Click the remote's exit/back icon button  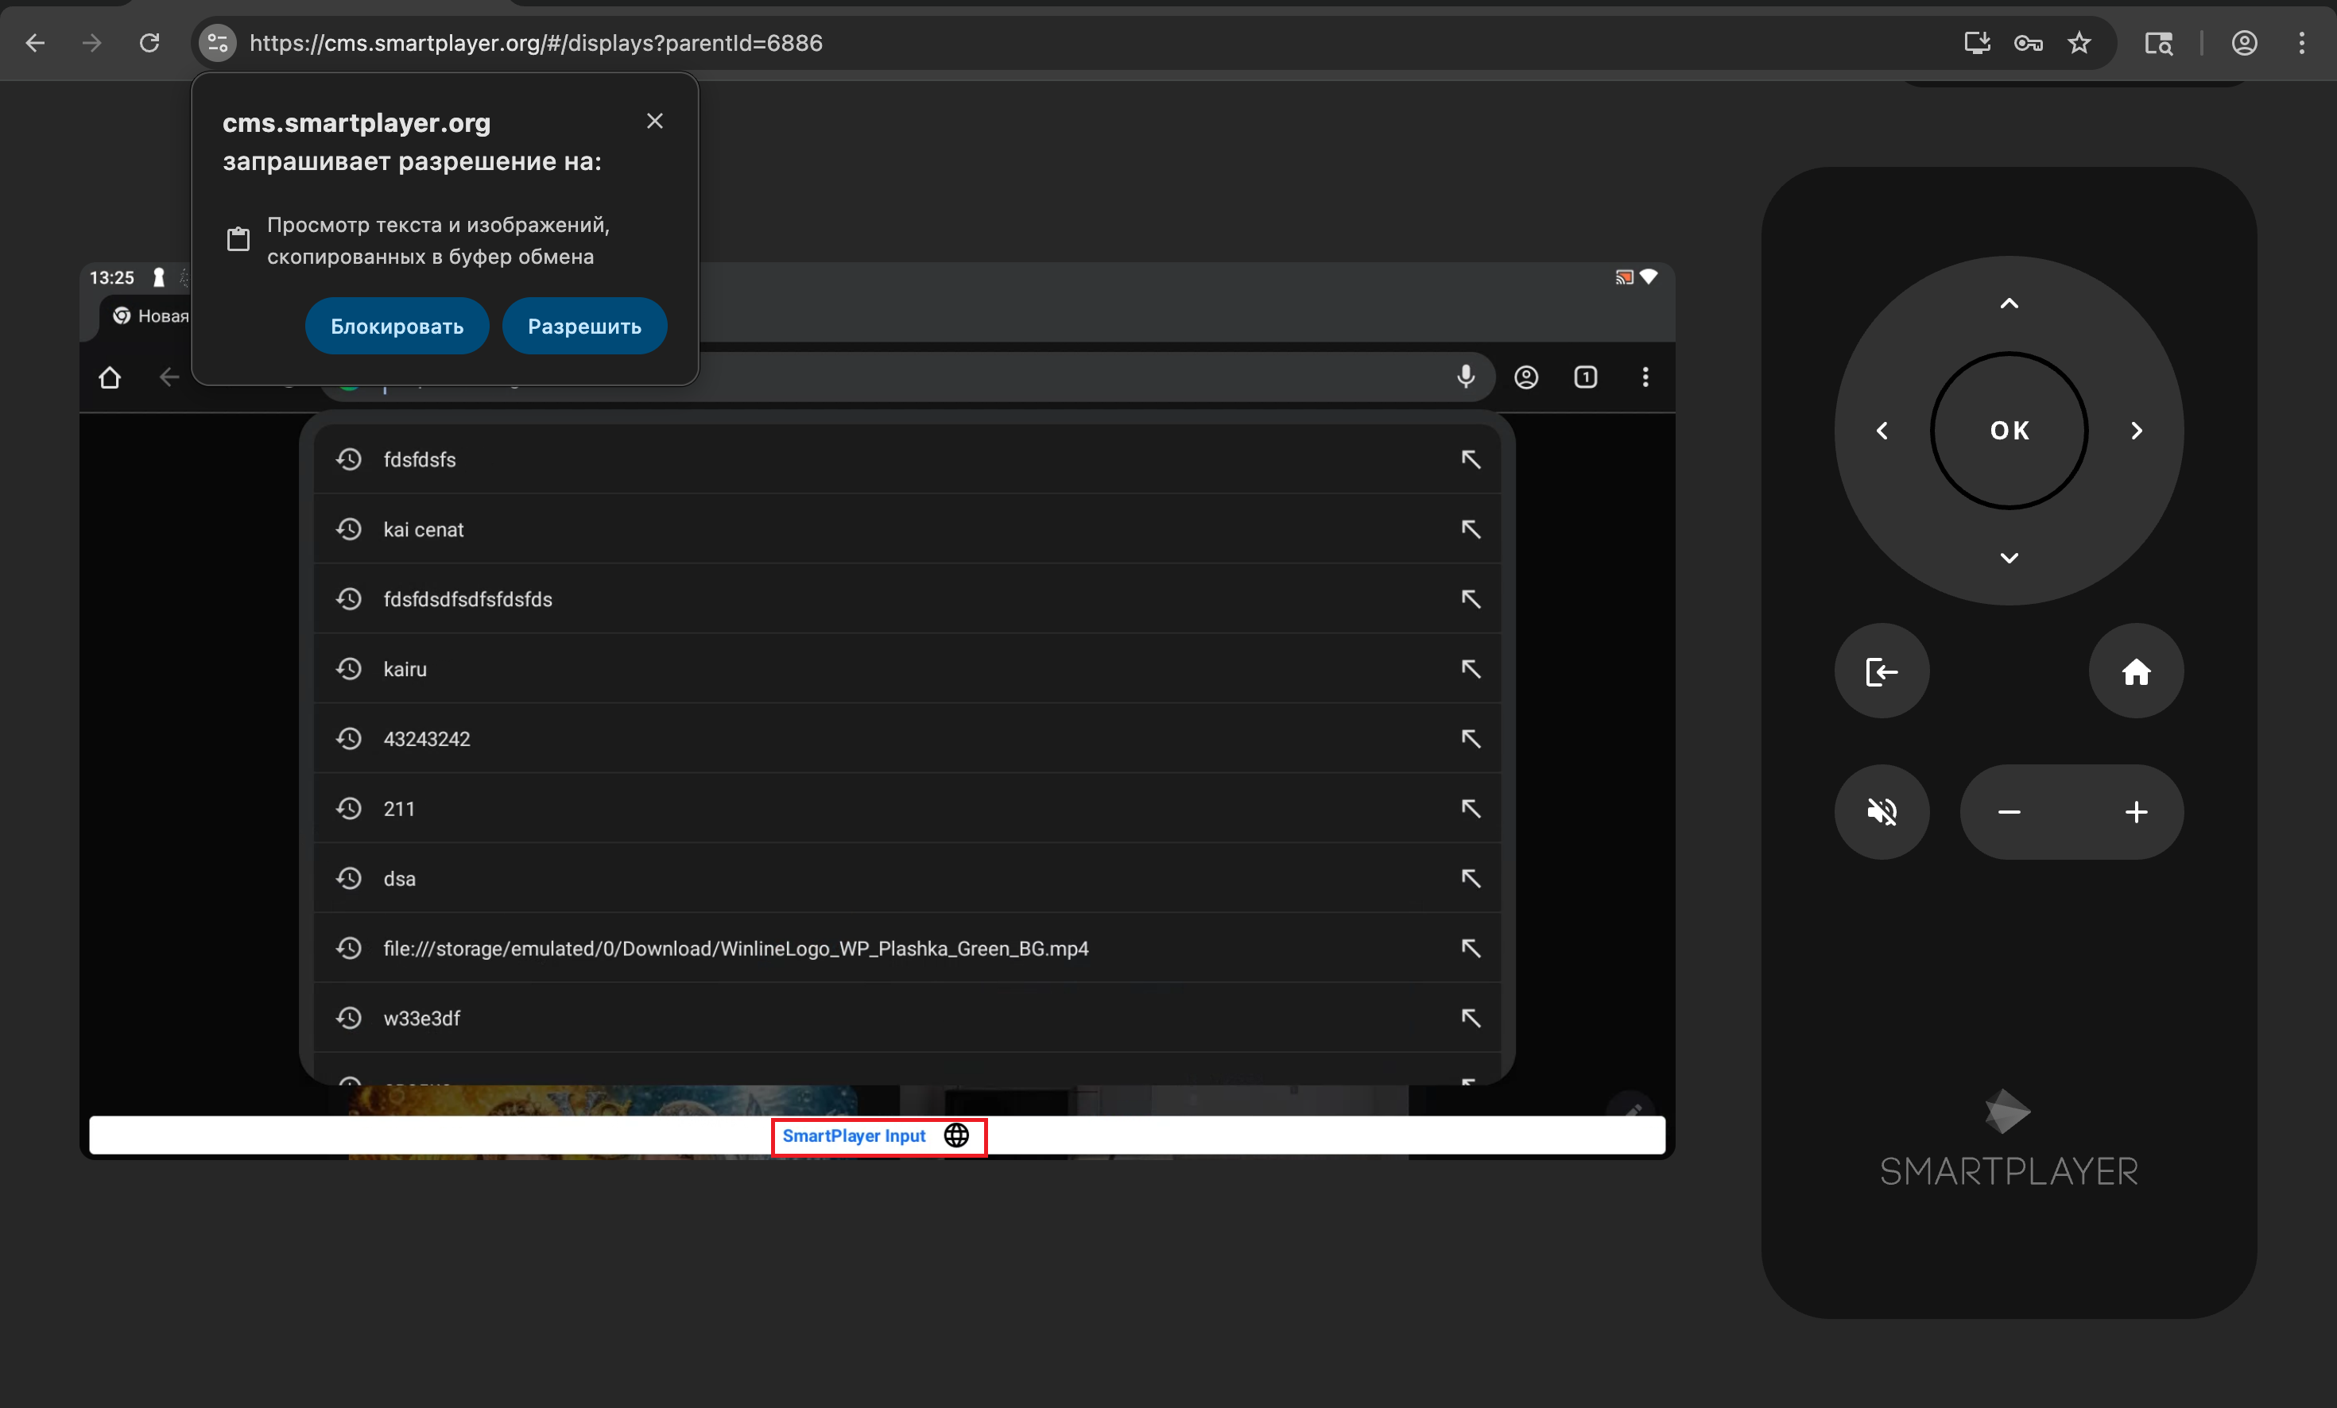click(1881, 671)
